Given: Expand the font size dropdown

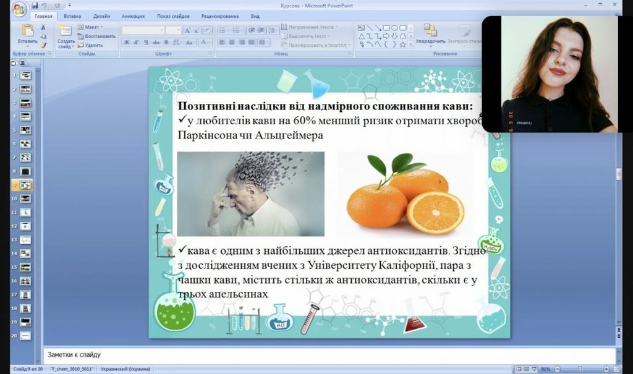Looking at the screenshot, I should click(x=178, y=30).
